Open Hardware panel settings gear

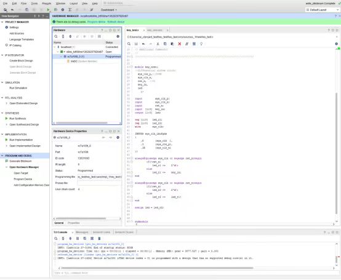point(118,36)
